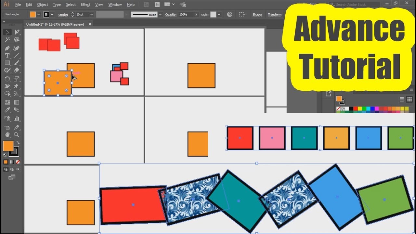This screenshot has width=416, height=234.
Task: Select the Width tool
Action: [7, 86]
